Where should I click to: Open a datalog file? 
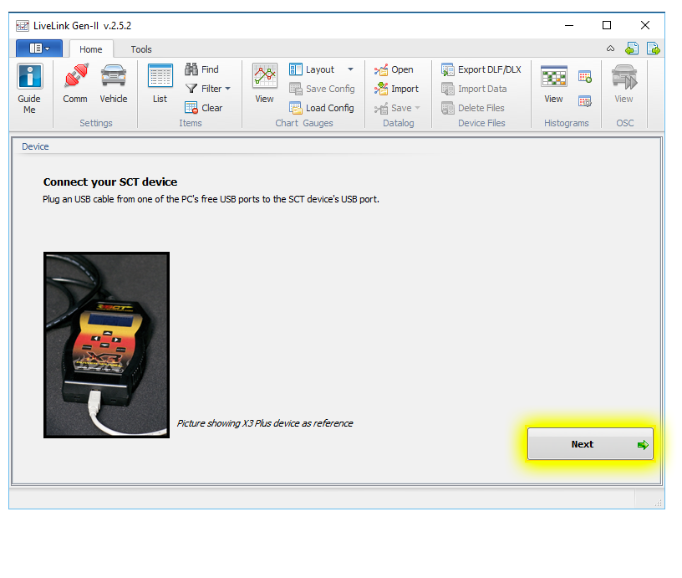pyautogui.click(x=394, y=69)
